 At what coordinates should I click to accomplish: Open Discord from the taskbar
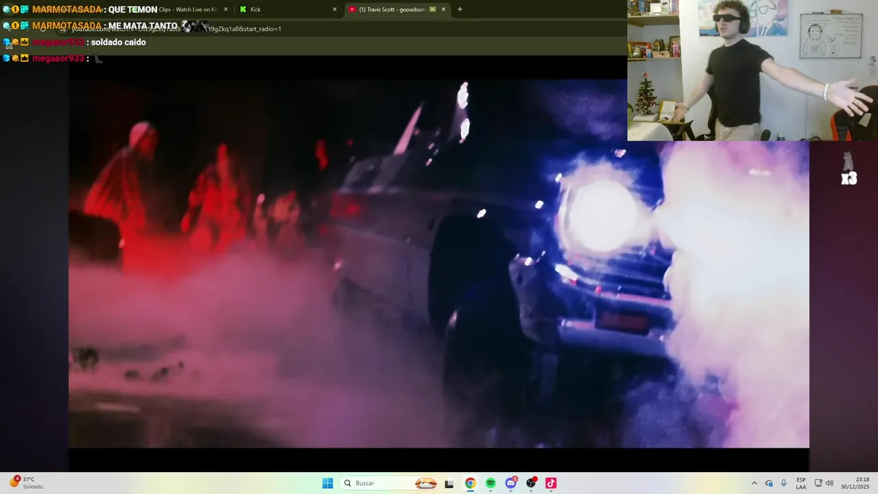click(x=510, y=483)
